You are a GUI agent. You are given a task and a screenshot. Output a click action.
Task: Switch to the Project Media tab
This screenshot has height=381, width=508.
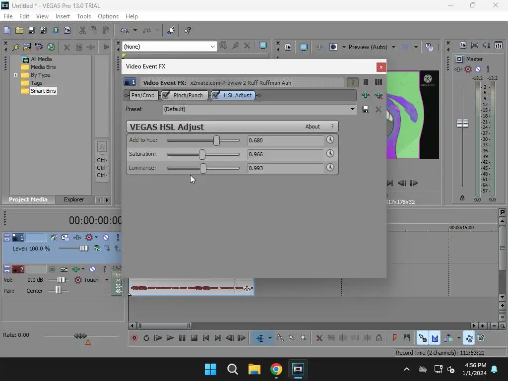click(28, 199)
